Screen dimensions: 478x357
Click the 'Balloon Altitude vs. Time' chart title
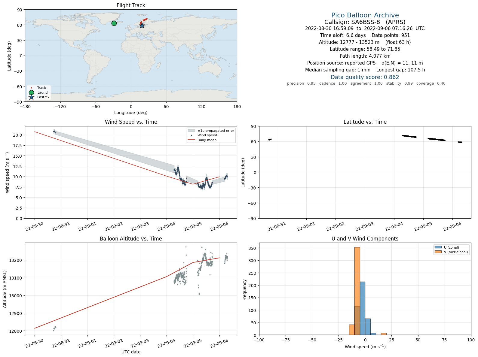point(131,239)
